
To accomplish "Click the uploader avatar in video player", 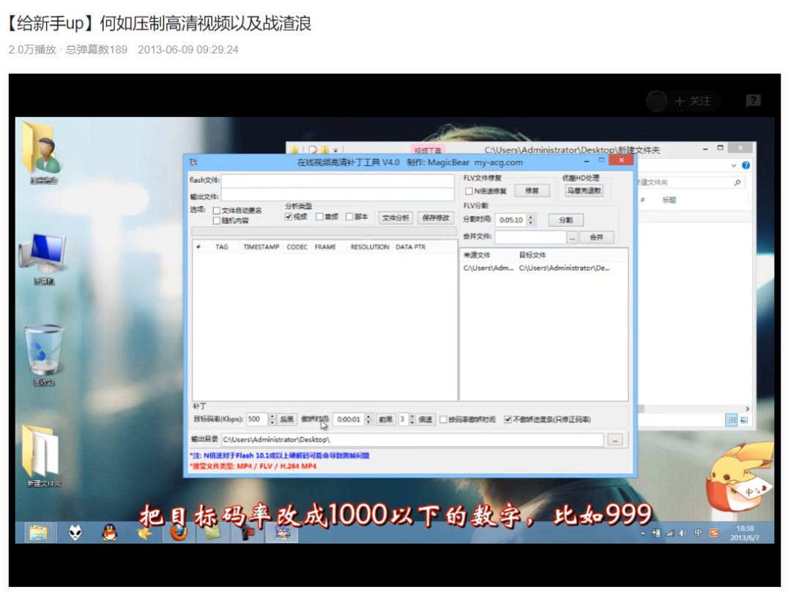I will tap(657, 101).
